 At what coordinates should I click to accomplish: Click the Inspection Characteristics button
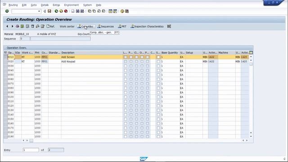[147, 27]
